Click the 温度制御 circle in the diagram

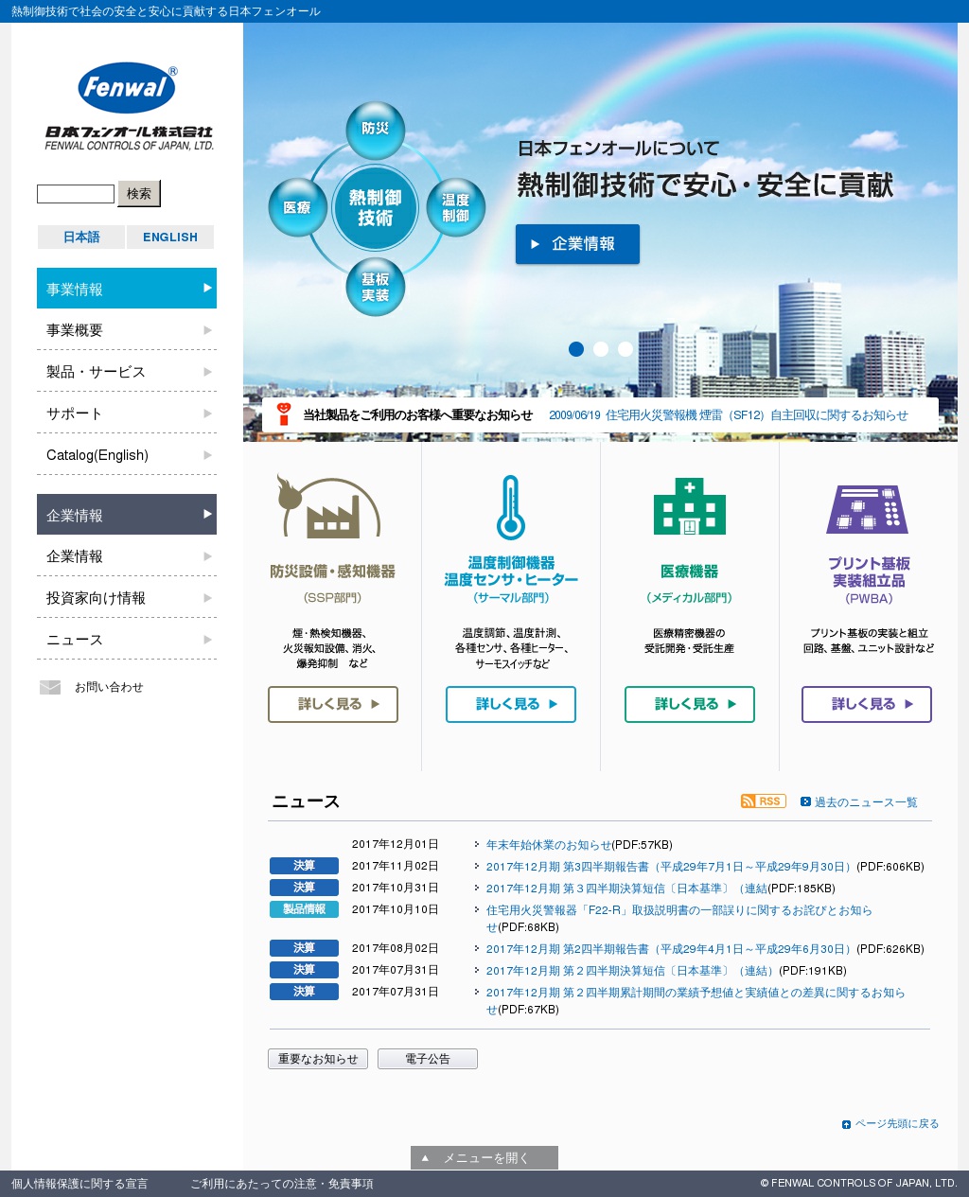(x=455, y=207)
